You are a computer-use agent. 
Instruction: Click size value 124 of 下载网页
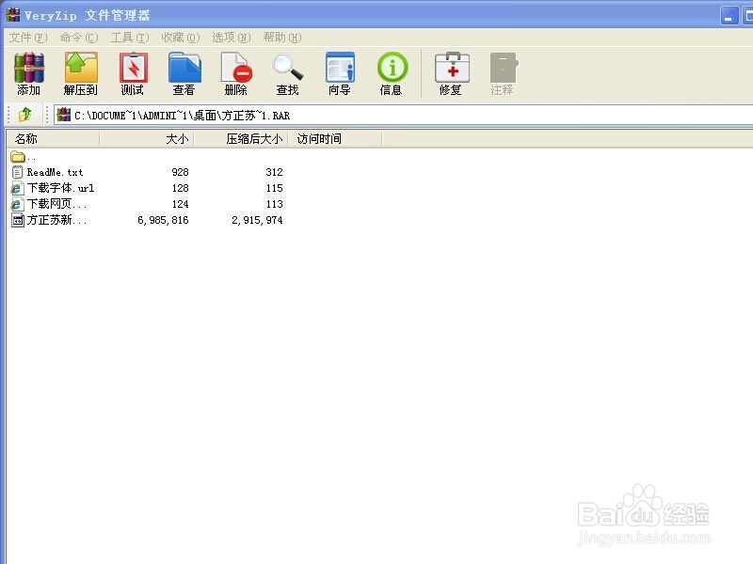pos(180,204)
